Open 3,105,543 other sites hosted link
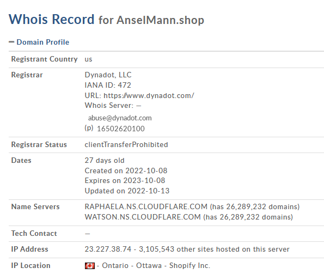This screenshot has width=324, height=274. [x=214, y=249]
